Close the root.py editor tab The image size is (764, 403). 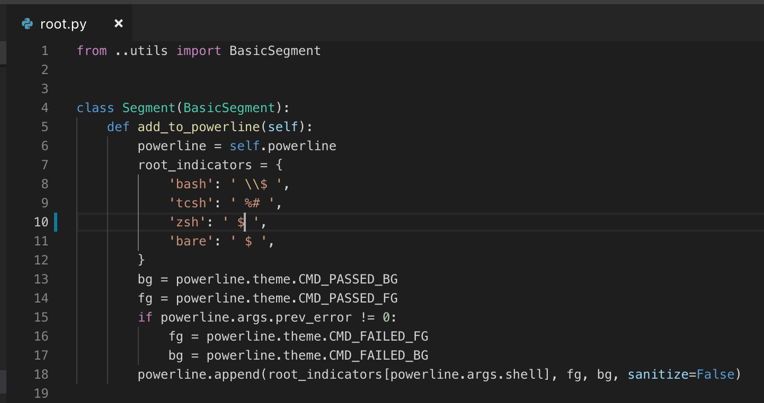(118, 23)
